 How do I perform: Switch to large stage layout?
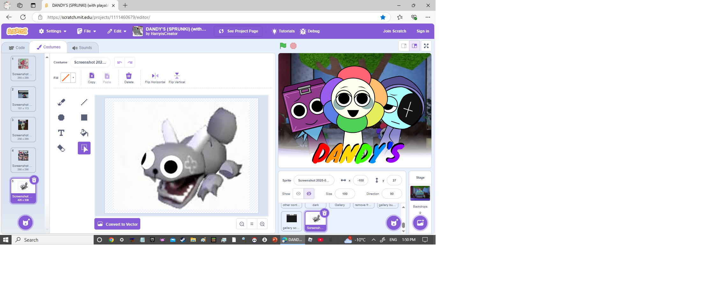tap(414, 46)
